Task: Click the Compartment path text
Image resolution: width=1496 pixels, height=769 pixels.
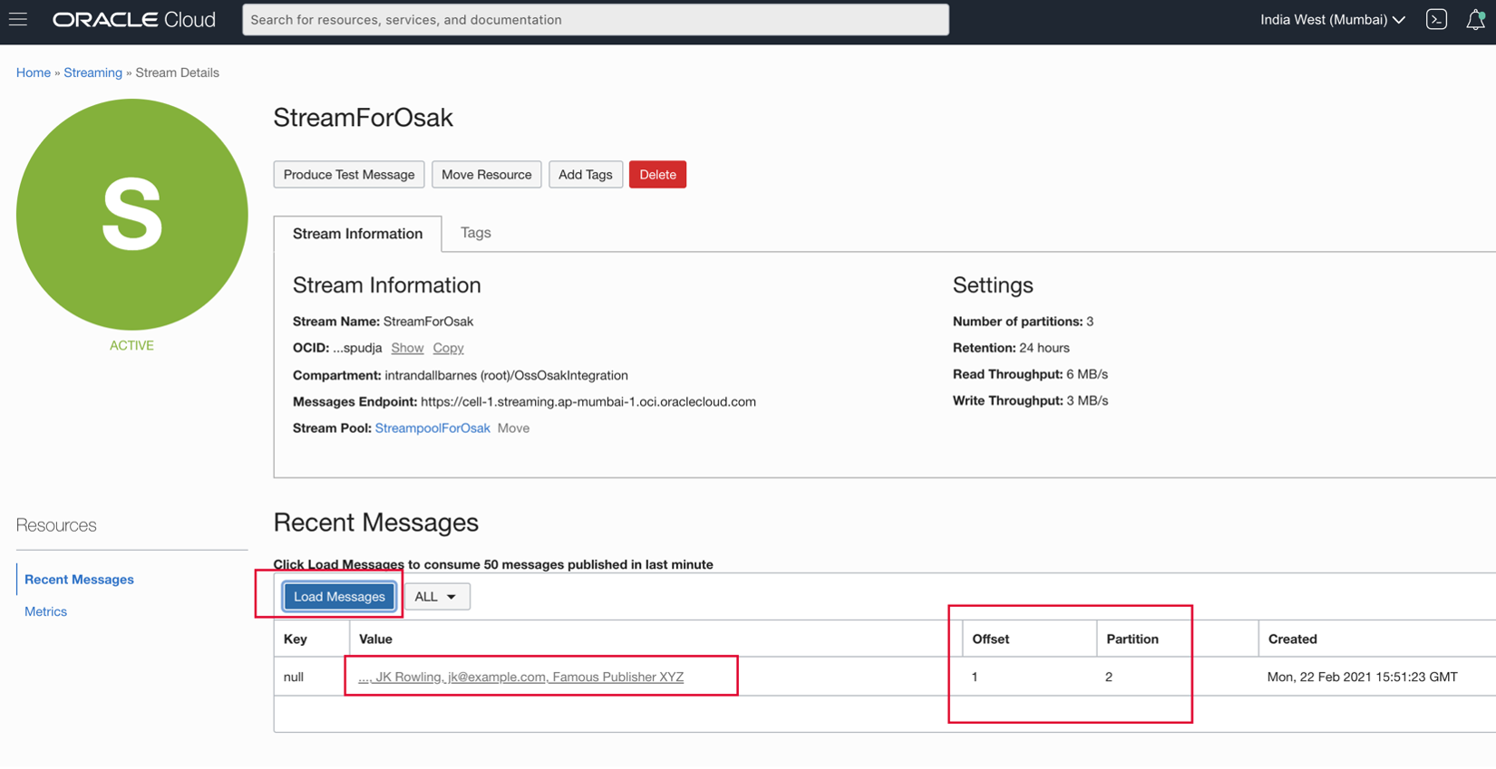Action: pyautogui.click(x=506, y=375)
